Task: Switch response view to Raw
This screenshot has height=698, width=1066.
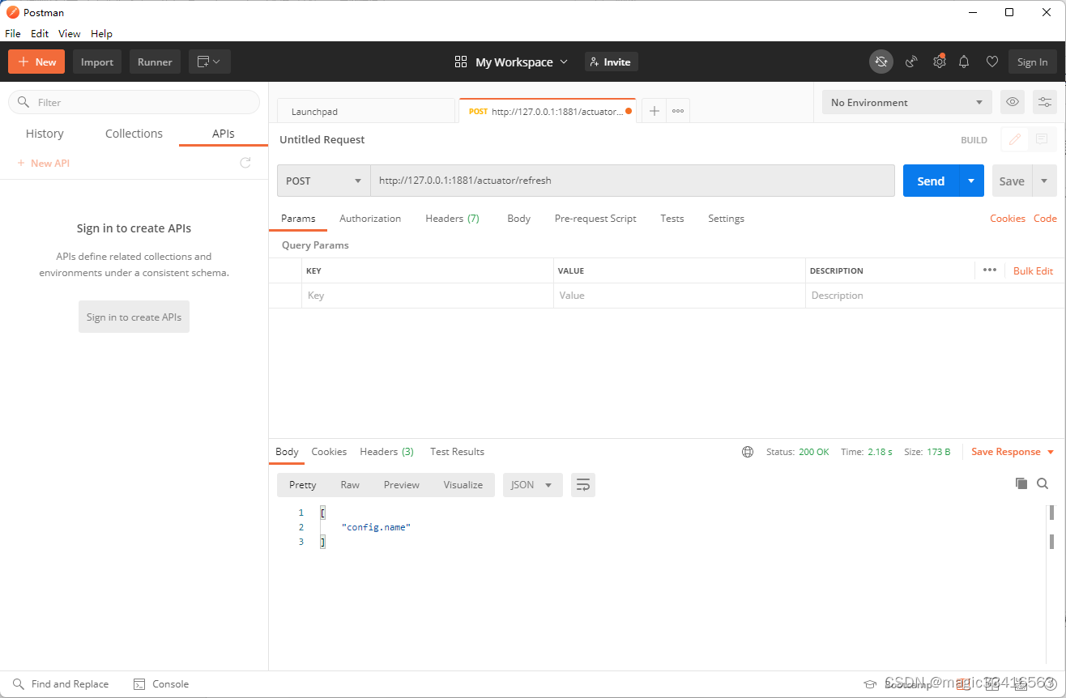Action: coord(350,484)
